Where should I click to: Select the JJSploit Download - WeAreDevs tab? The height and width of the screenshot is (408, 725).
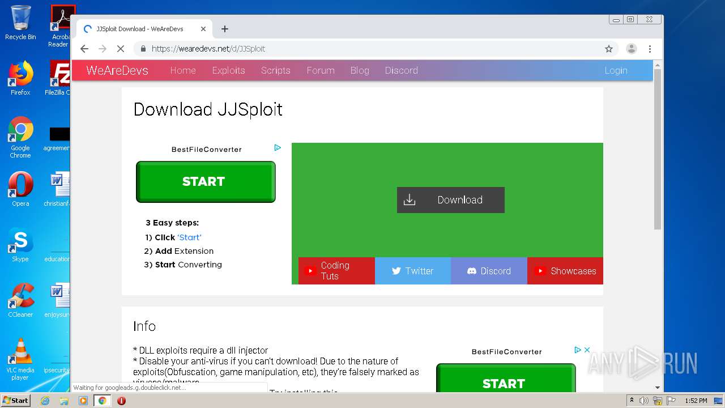[144, 29]
